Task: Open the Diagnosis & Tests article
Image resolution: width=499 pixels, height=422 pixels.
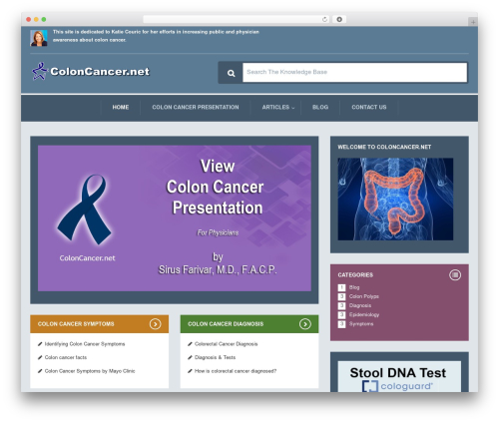Action: point(215,357)
